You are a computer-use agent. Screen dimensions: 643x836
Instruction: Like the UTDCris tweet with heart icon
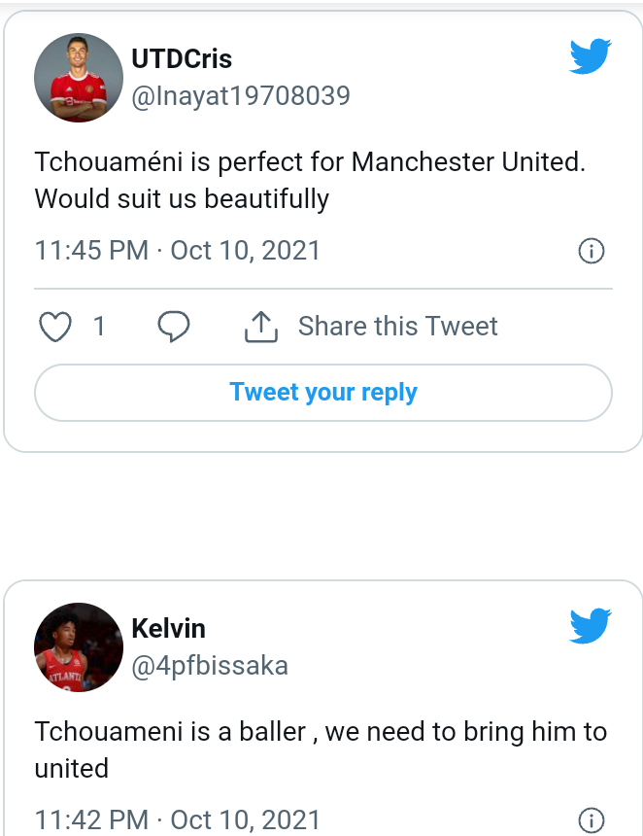[55, 326]
